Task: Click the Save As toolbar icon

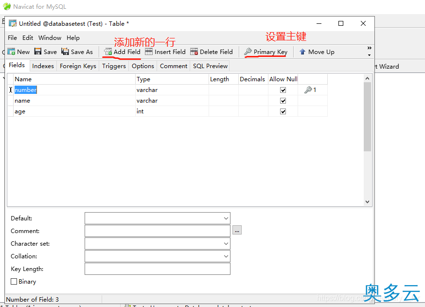Action: (x=65, y=51)
